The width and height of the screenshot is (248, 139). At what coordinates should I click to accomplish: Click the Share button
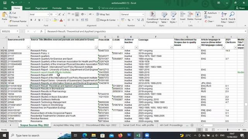tap(240, 8)
